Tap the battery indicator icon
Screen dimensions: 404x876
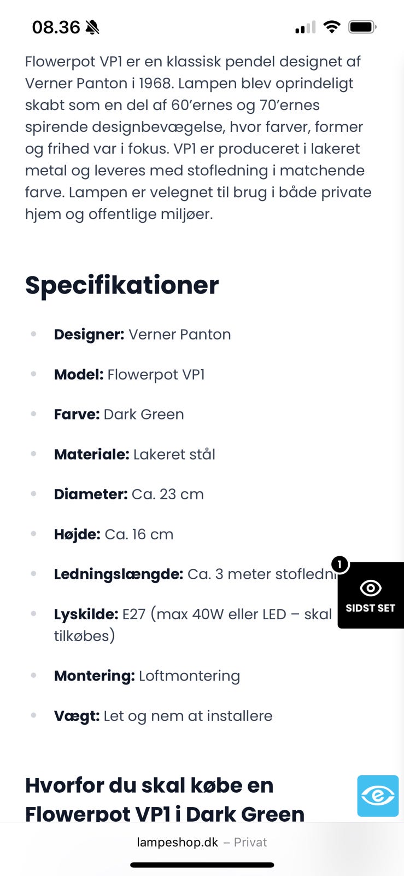click(362, 27)
